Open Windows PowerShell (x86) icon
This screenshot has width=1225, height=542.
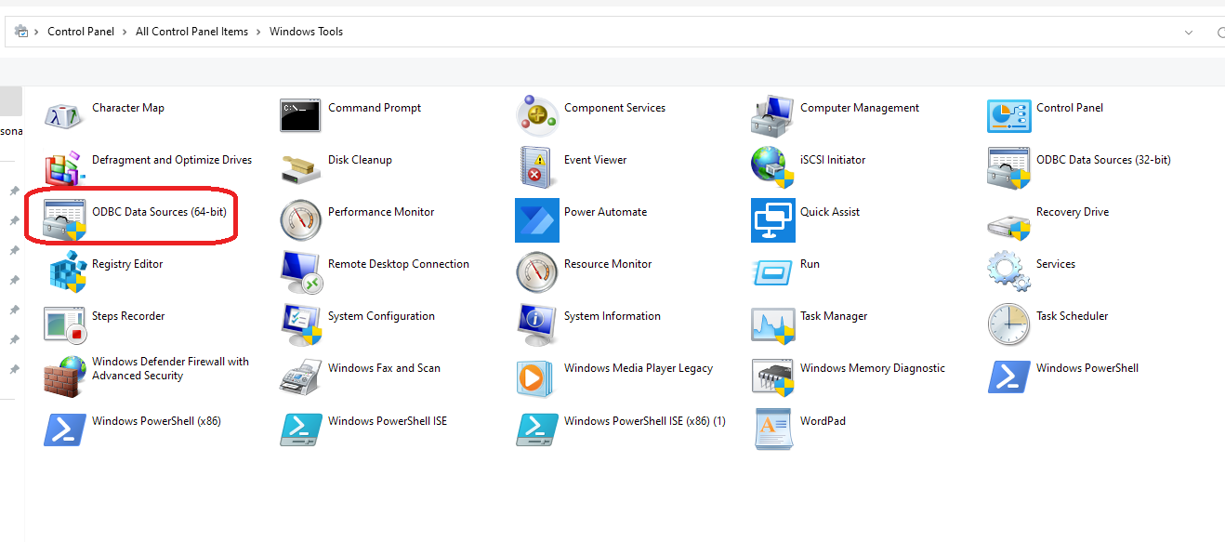[x=65, y=430]
